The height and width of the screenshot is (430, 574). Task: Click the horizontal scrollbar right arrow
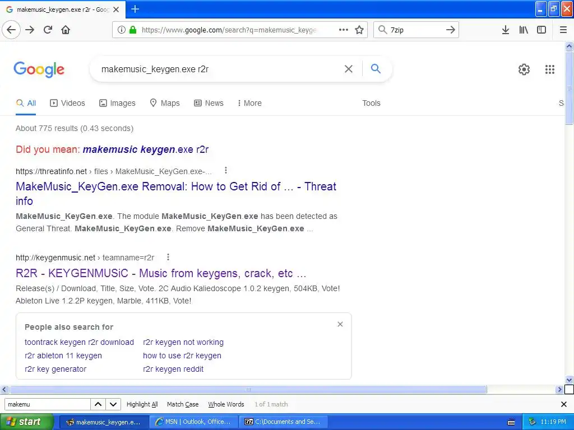click(559, 390)
